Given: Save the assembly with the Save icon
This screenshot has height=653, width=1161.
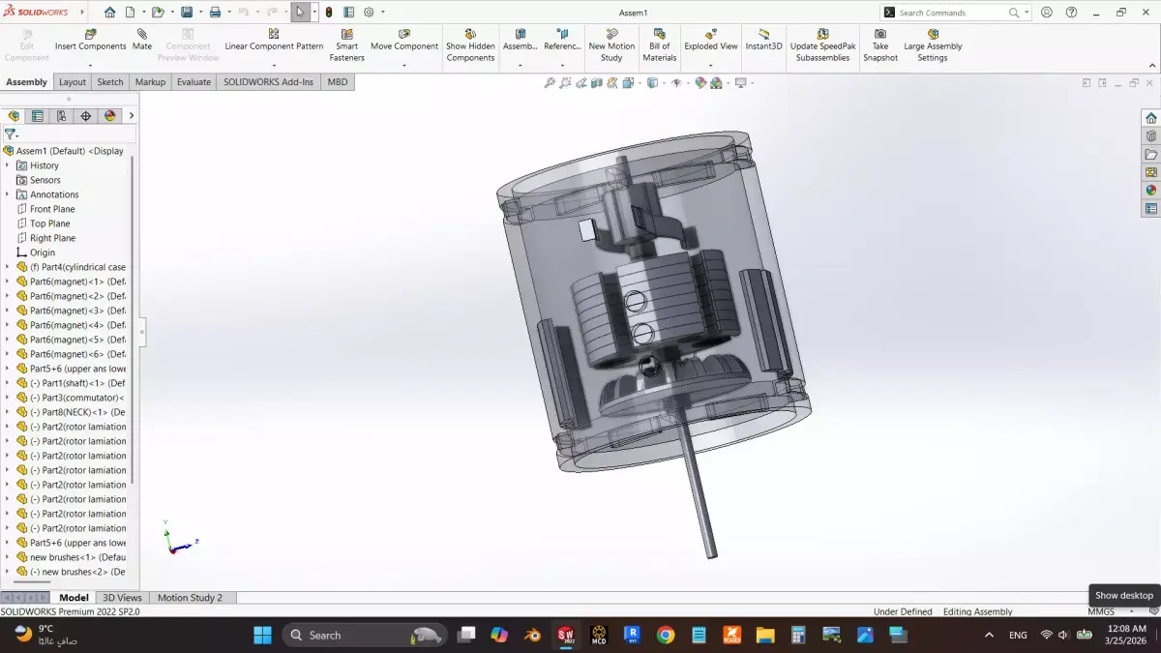Looking at the screenshot, I should click(x=187, y=13).
